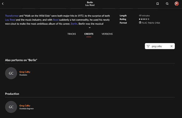The image size is (182, 118).
Task: Clear the greg calby filter
Action: tap(171, 46)
